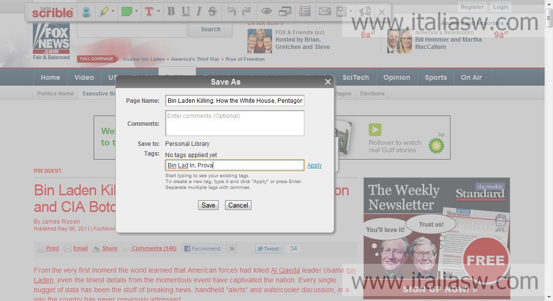The width and height of the screenshot is (553, 301).
Task: Click the page vertical scrollbar thumb
Action: [x=549, y=17]
